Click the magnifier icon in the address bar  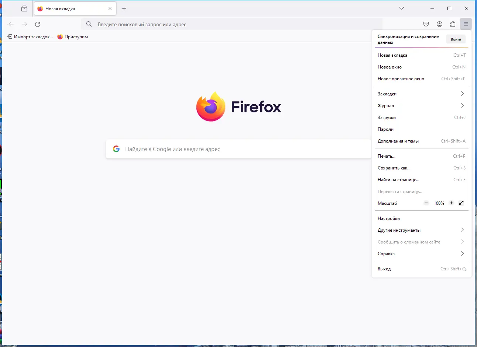pos(89,24)
